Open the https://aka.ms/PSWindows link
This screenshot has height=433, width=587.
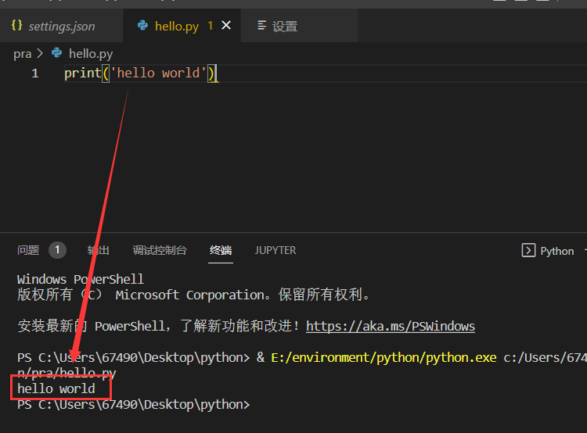[x=391, y=327]
